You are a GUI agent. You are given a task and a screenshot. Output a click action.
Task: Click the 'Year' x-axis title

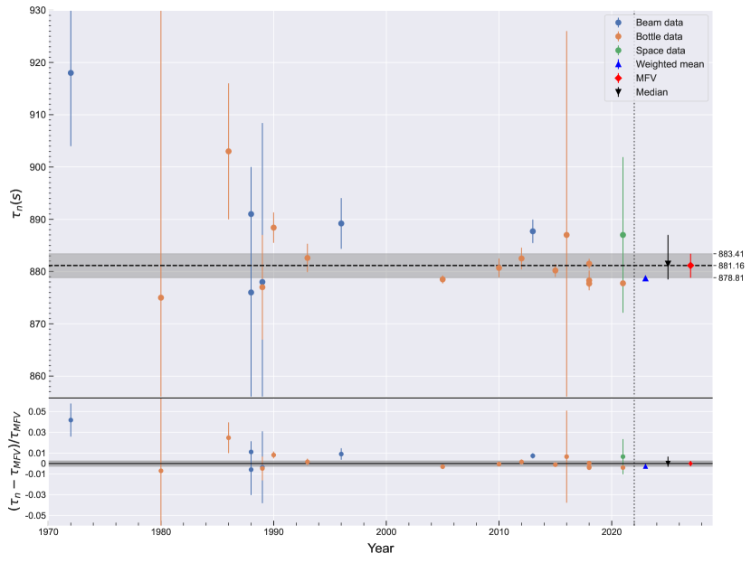coord(380,549)
